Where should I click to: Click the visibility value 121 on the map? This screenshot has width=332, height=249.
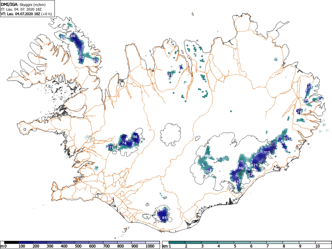point(255,165)
